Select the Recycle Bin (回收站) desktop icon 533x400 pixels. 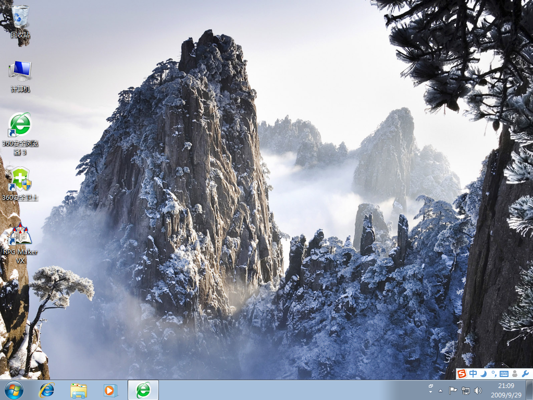tap(20, 21)
